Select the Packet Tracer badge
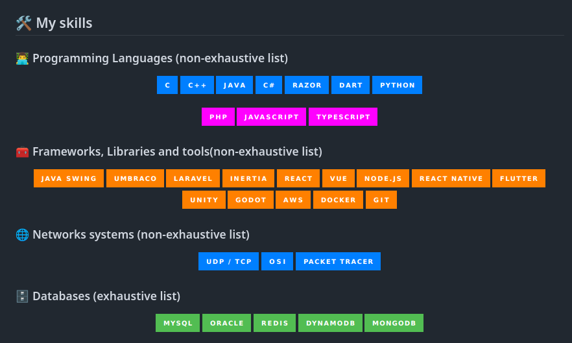Image resolution: width=572 pixels, height=343 pixels. click(x=339, y=261)
